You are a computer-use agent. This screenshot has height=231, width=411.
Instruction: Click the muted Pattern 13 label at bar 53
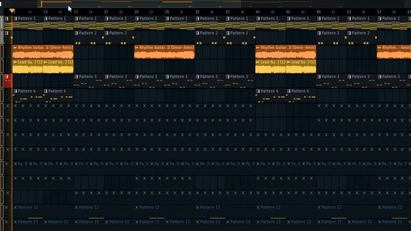362,222
